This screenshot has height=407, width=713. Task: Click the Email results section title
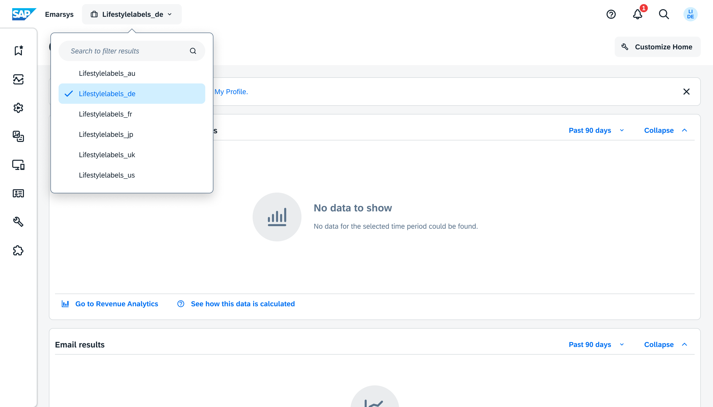point(80,345)
